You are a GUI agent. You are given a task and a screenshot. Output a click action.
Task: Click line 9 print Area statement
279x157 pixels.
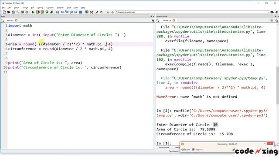45,63
